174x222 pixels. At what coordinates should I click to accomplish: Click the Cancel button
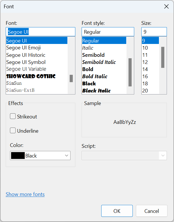(x=152, y=211)
